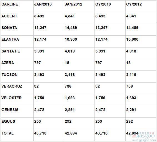Click the SANTA FE row label
This screenshot has width=157, height=142.
tap(11, 51)
